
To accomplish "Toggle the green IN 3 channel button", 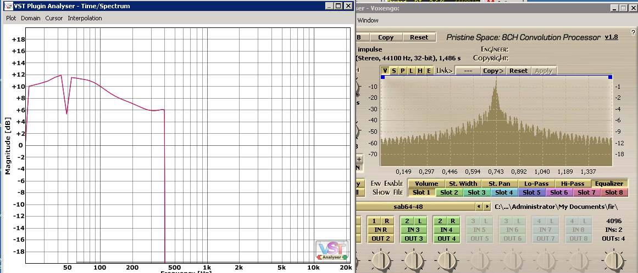I will [413, 230].
